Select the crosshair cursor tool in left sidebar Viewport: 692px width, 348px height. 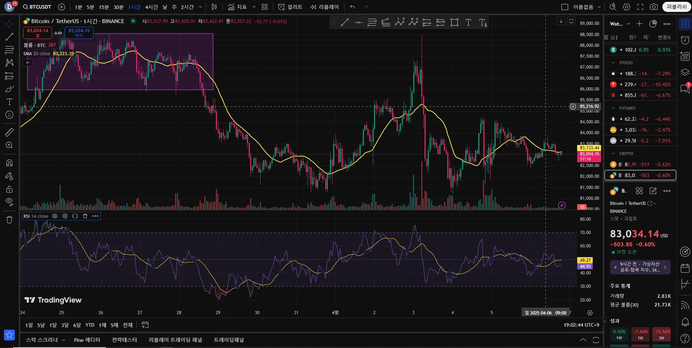[9, 24]
